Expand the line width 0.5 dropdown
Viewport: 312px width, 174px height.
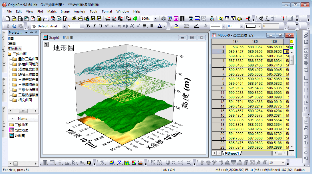click(x=241, y=26)
